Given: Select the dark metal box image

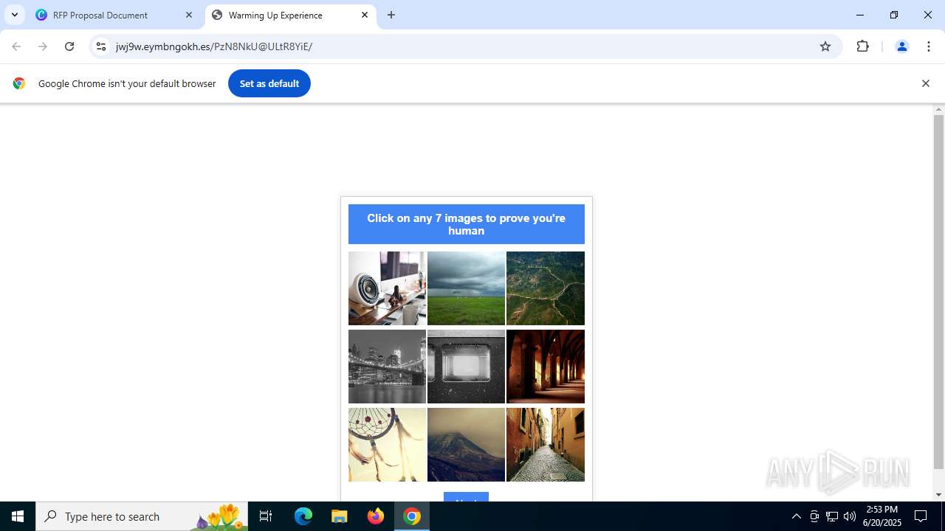Looking at the screenshot, I should tap(466, 367).
